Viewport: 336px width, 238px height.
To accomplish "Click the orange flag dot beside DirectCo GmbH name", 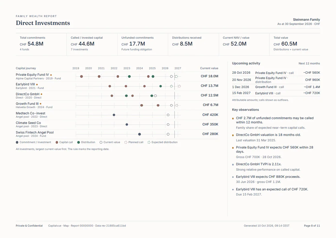I will pyautogui.click(x=41, y=94).
